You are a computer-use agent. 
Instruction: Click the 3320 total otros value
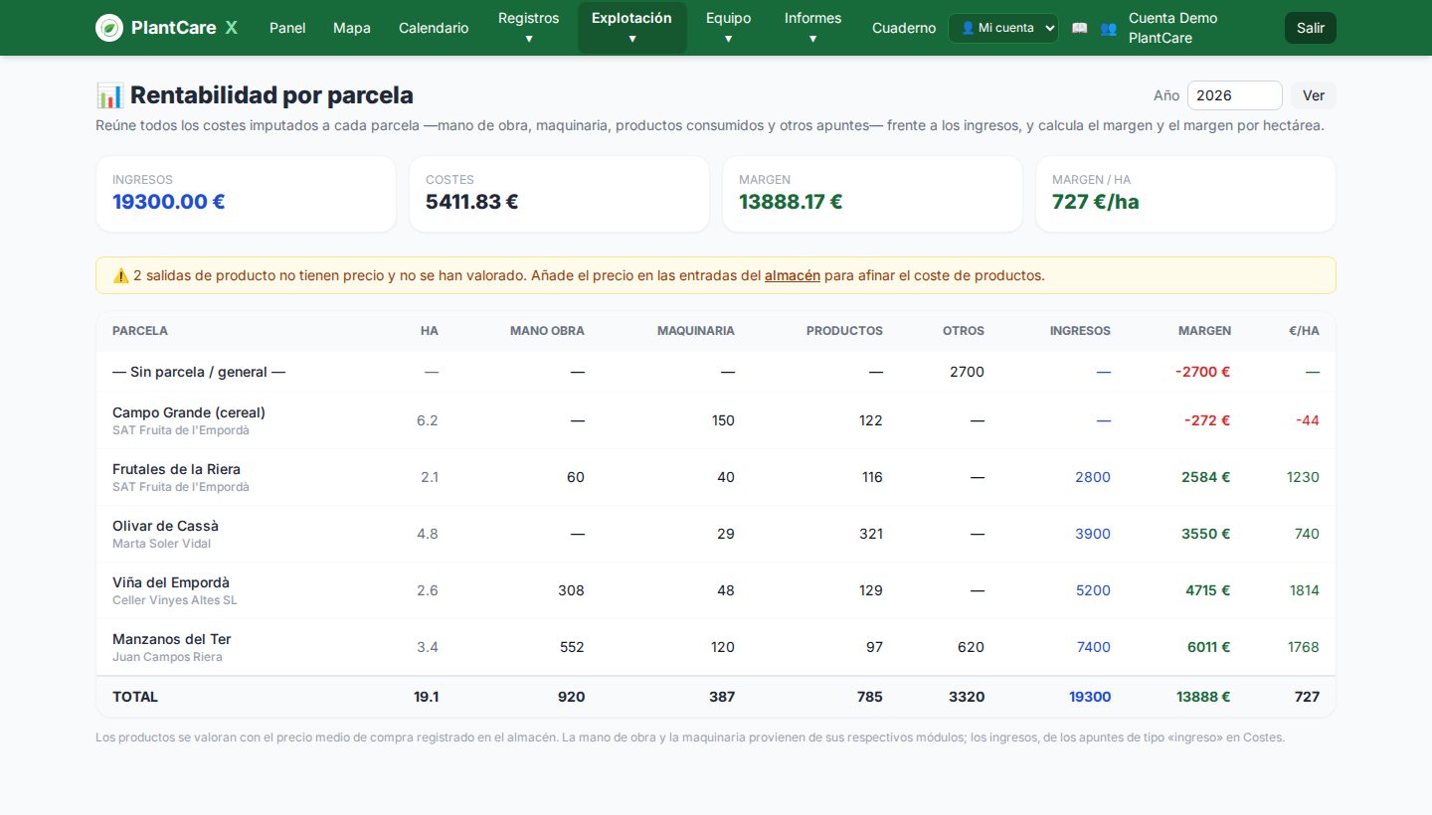(967, 697)
